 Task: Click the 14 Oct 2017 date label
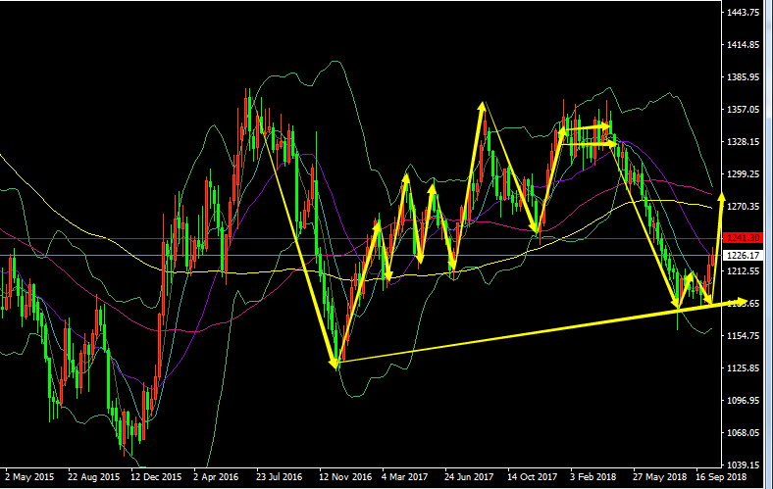pyautogui.click(x=533, y=477)
